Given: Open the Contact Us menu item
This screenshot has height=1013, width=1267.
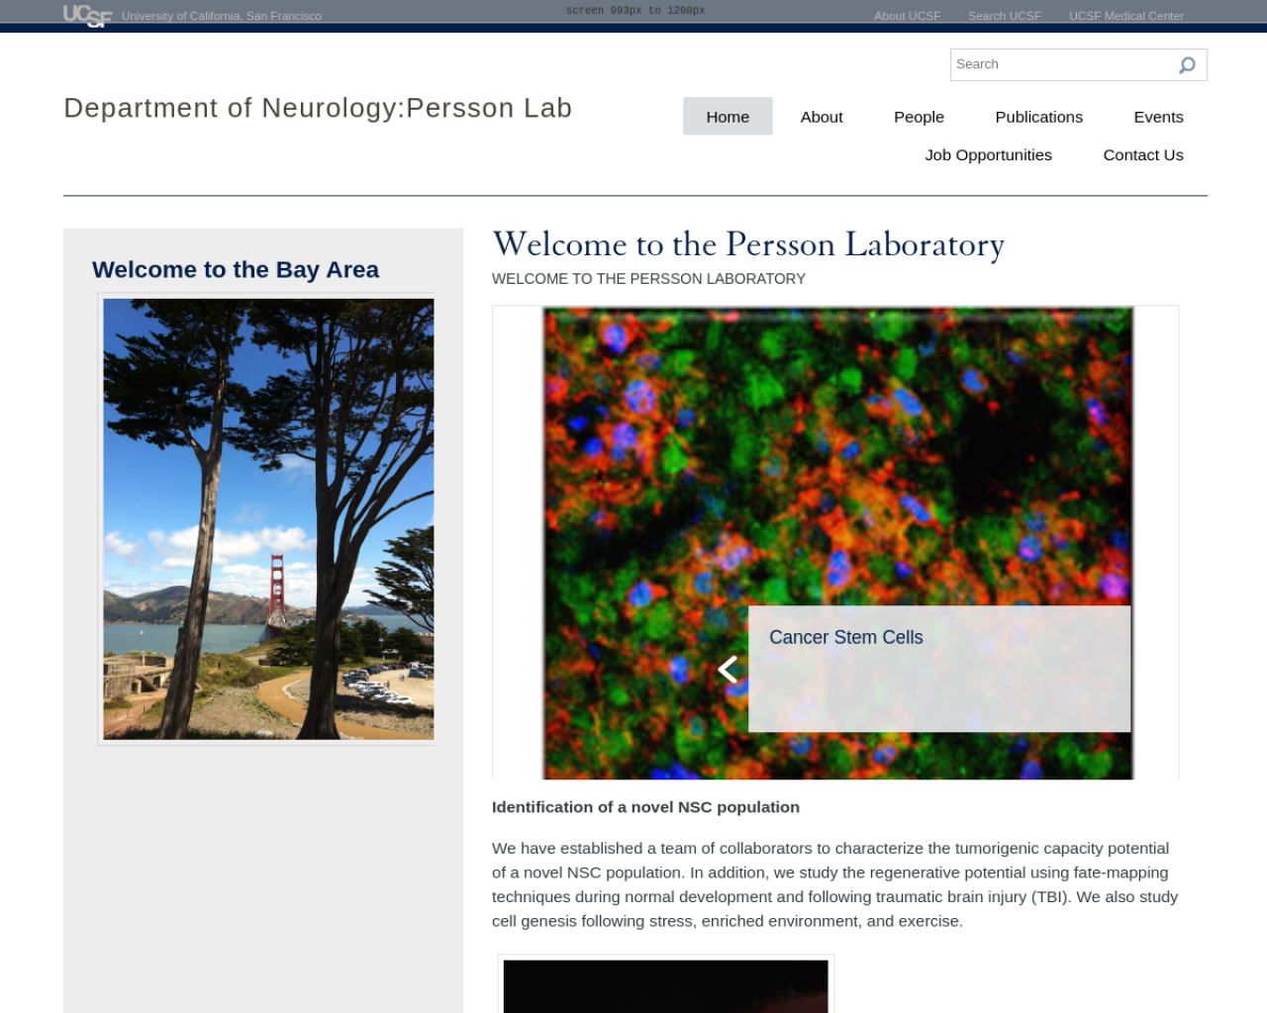Looking at the screenshot, I should pos(1143,155).
